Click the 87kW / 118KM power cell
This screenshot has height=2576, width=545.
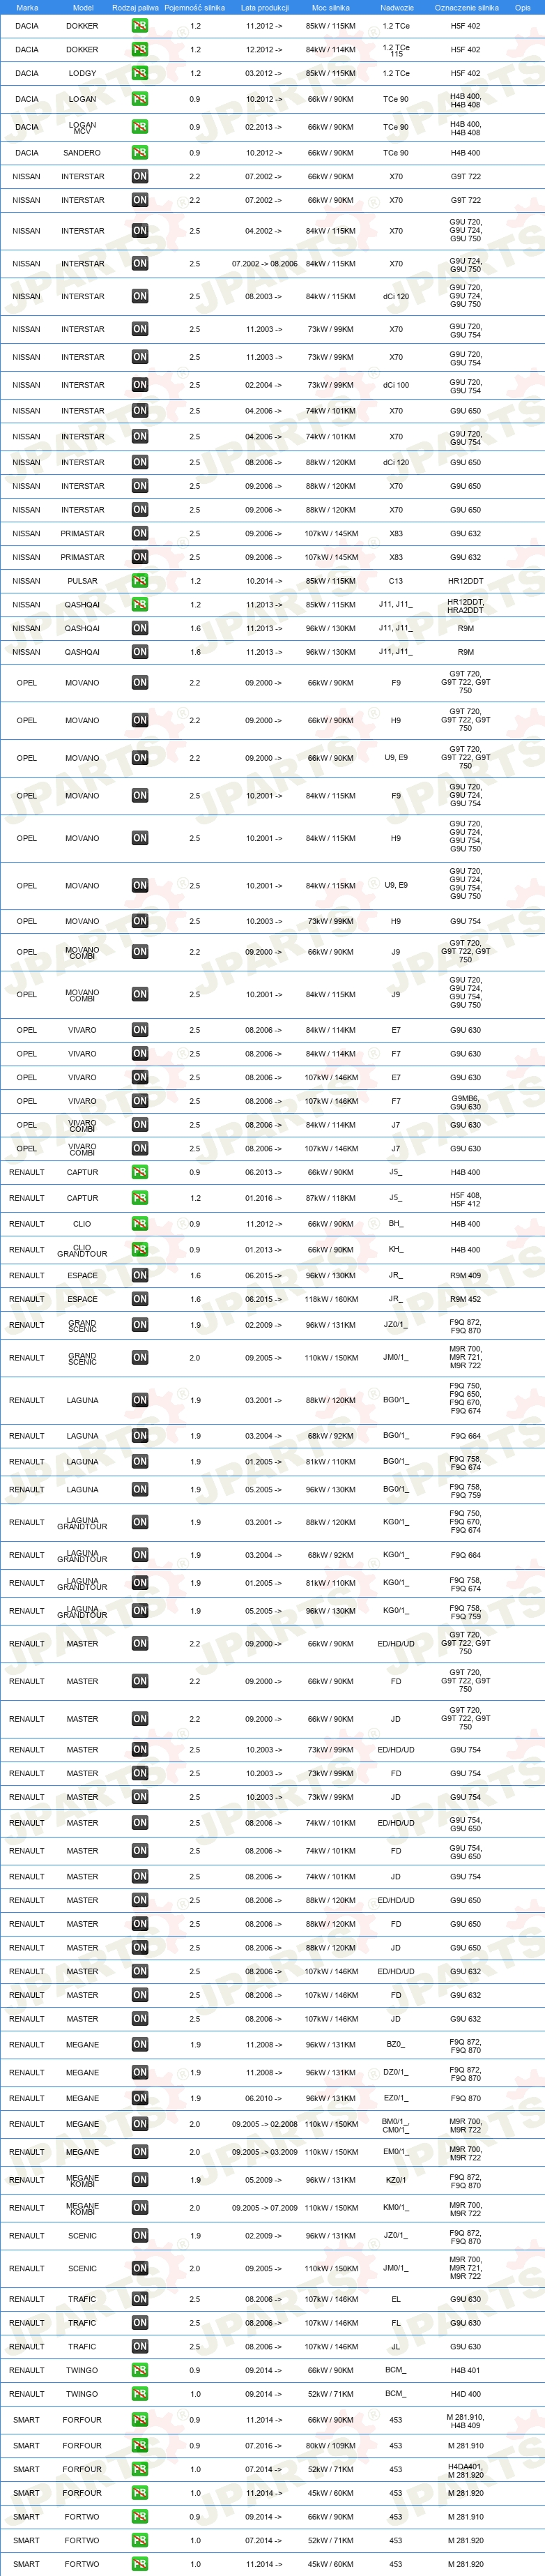[331, 1198]
